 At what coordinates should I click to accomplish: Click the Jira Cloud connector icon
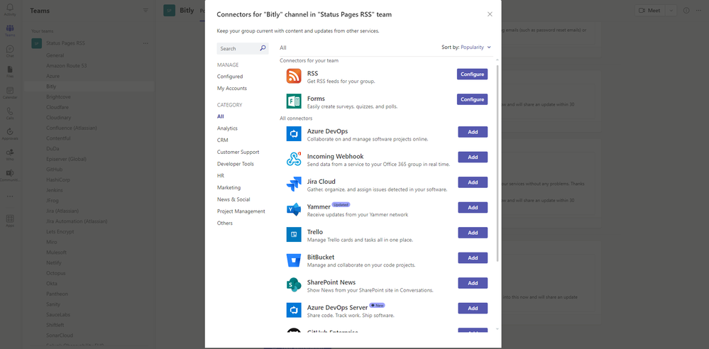294,184
